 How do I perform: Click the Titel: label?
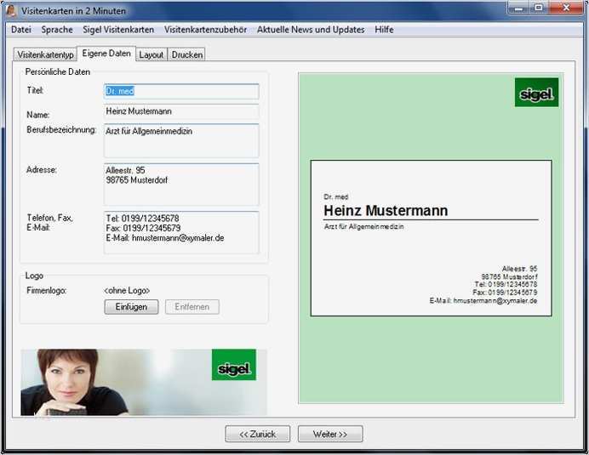tap(35, 90)
